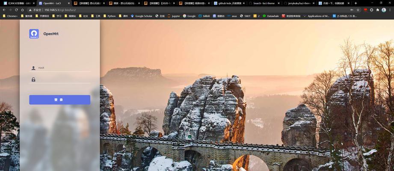
Task: Open the 工具 bookmark folder
Action: (96, 16)
